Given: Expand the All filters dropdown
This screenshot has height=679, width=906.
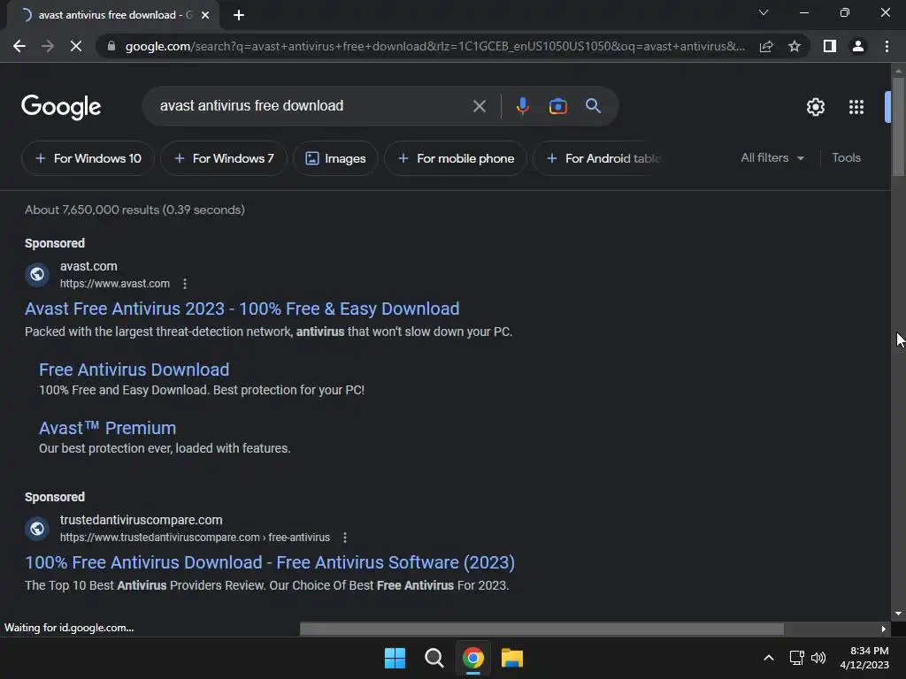Looking at the screenshot, I should [772, 157].
